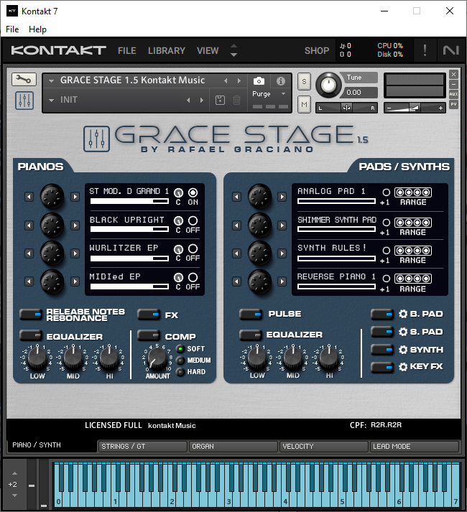Toggle +1 octave for ANALOG PAD 1
467x512 pixels.
386,192
